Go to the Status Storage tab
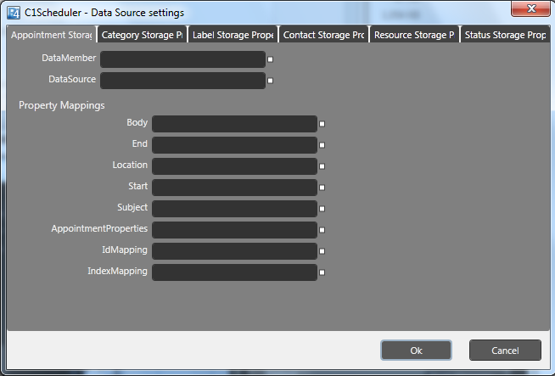The width and height of the screenshot is (555, 376). coord(505,36)
